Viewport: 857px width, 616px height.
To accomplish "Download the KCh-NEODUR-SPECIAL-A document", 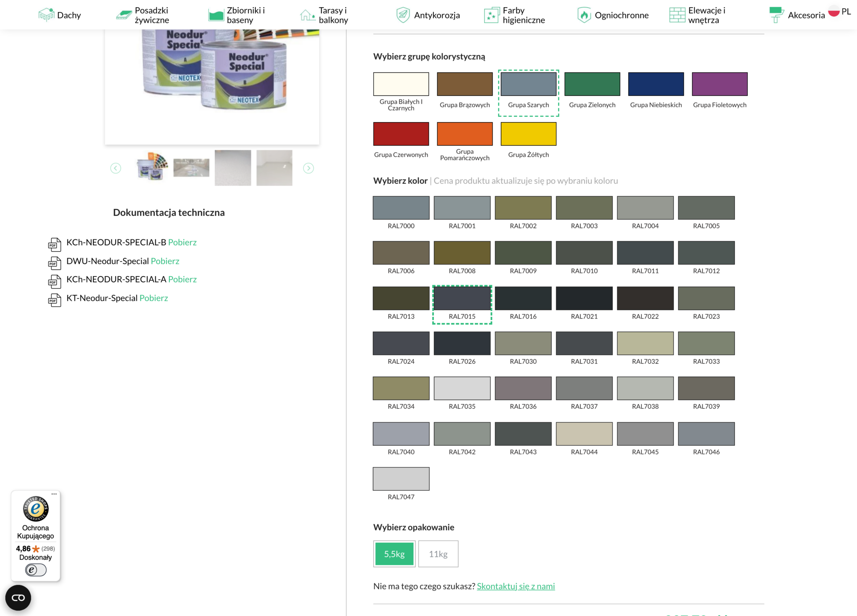I will pos(182,280).
